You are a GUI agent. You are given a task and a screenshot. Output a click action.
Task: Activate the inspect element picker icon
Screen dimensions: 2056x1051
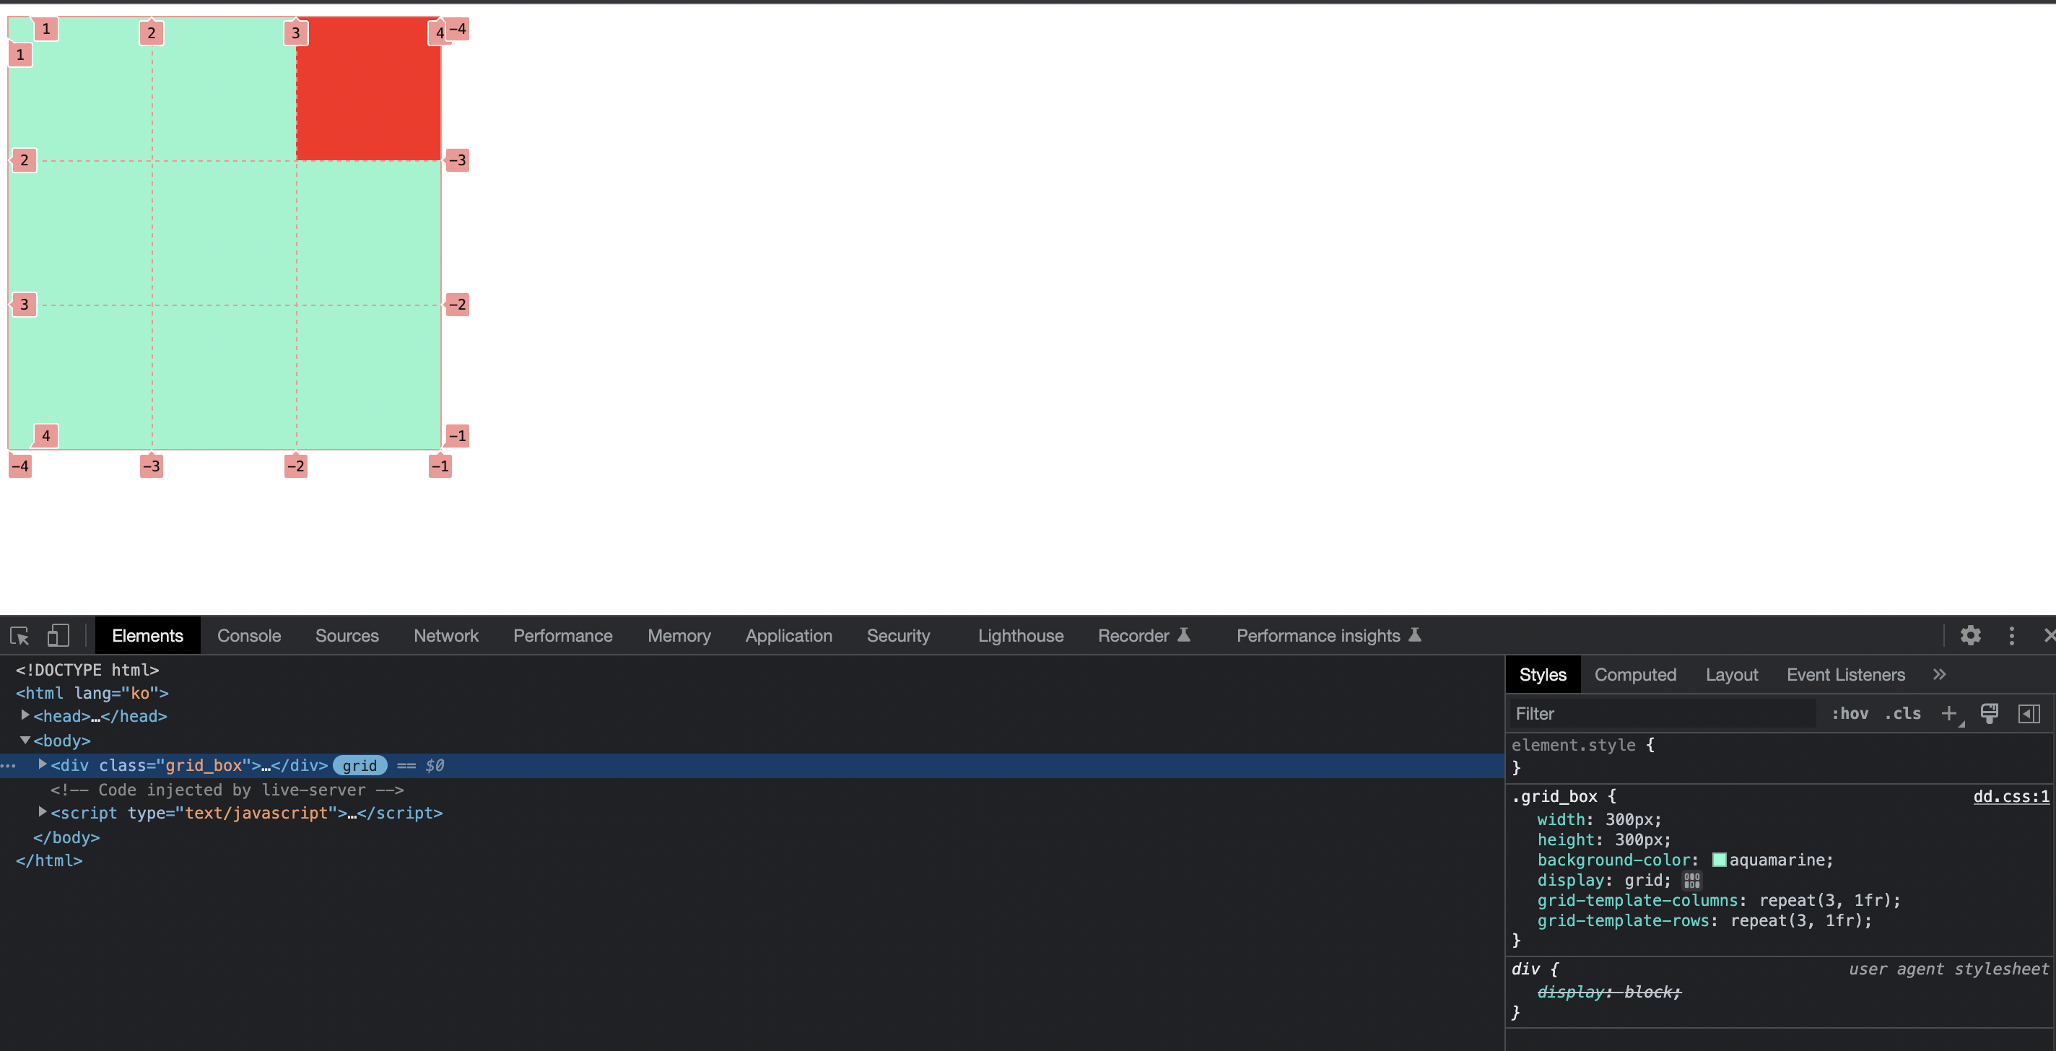[20, 636]
